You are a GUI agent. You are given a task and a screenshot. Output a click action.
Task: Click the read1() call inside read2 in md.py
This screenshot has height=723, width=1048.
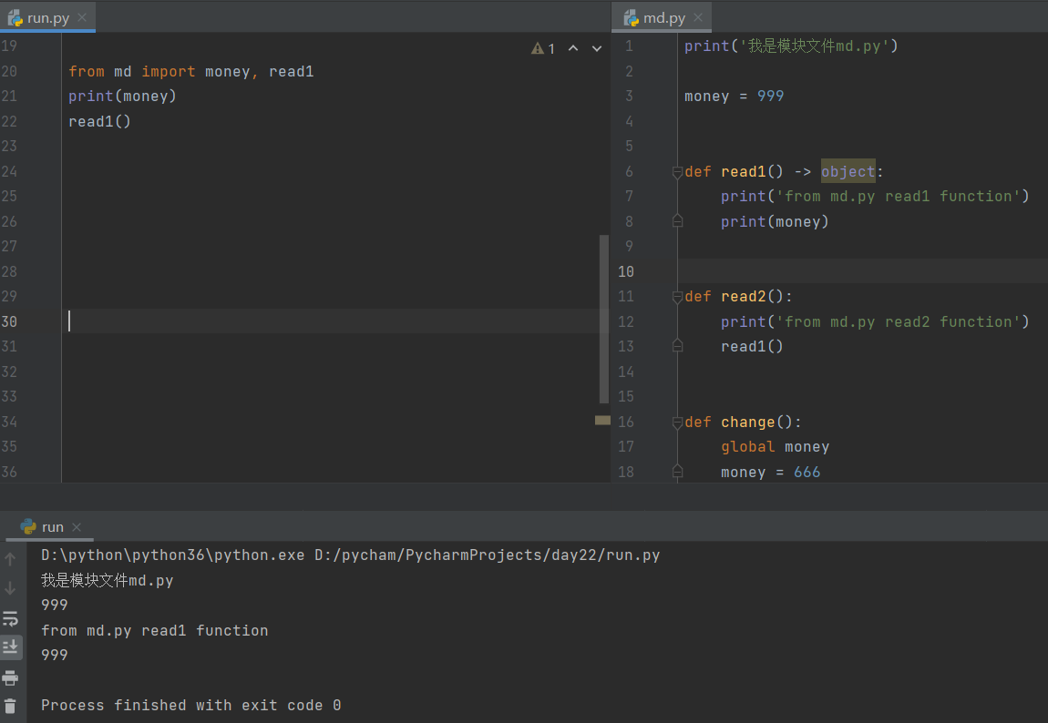click(752, 347)
